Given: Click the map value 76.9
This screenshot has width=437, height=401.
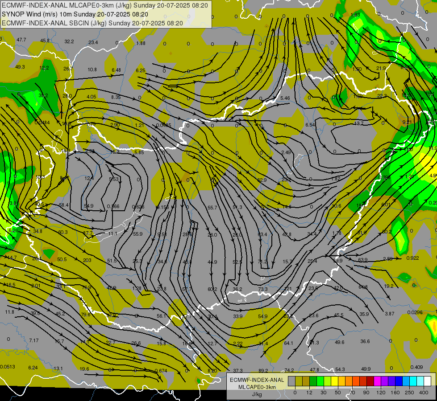Looking at the screenshot, I should coord(87,287).
